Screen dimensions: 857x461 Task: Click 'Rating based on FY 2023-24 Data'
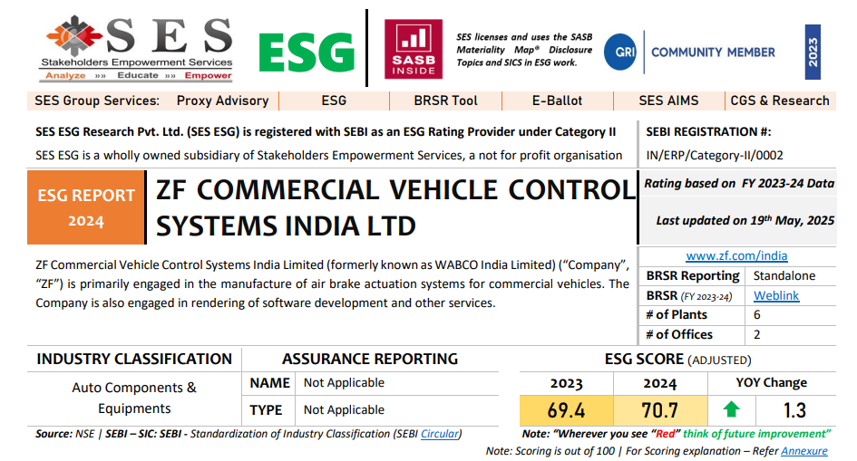click(739, 184)
